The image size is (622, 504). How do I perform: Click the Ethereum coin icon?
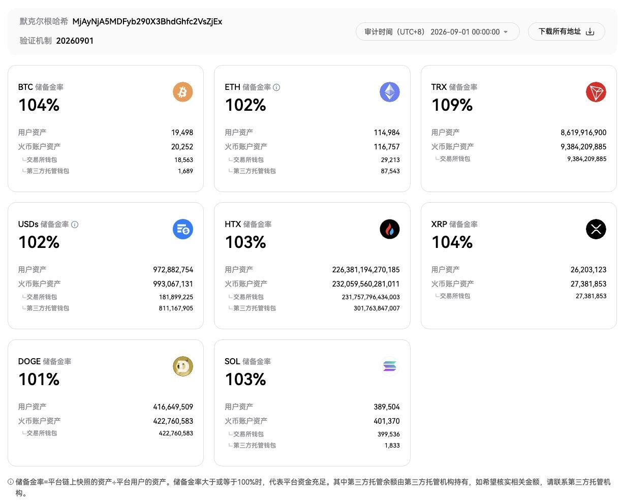pyautogui.click(x=390, y=92)
